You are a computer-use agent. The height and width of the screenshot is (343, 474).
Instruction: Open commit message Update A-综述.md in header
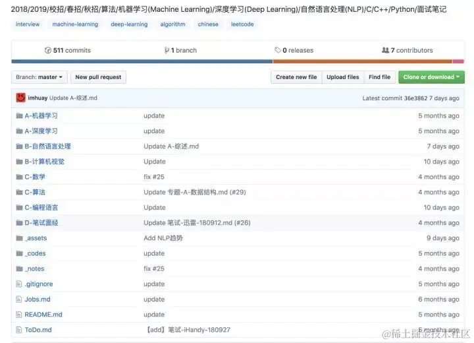73,98
